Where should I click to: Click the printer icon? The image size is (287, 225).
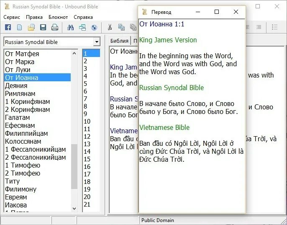click(x=55, y=27)
